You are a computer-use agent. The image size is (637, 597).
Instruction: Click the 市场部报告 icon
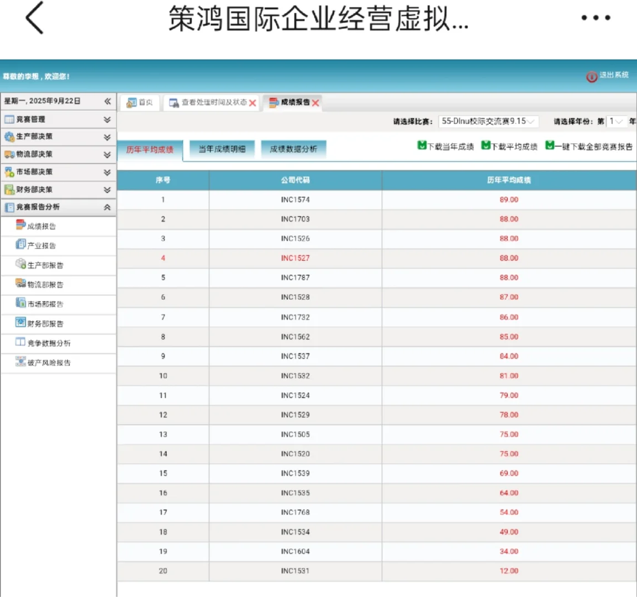(20, 302)
